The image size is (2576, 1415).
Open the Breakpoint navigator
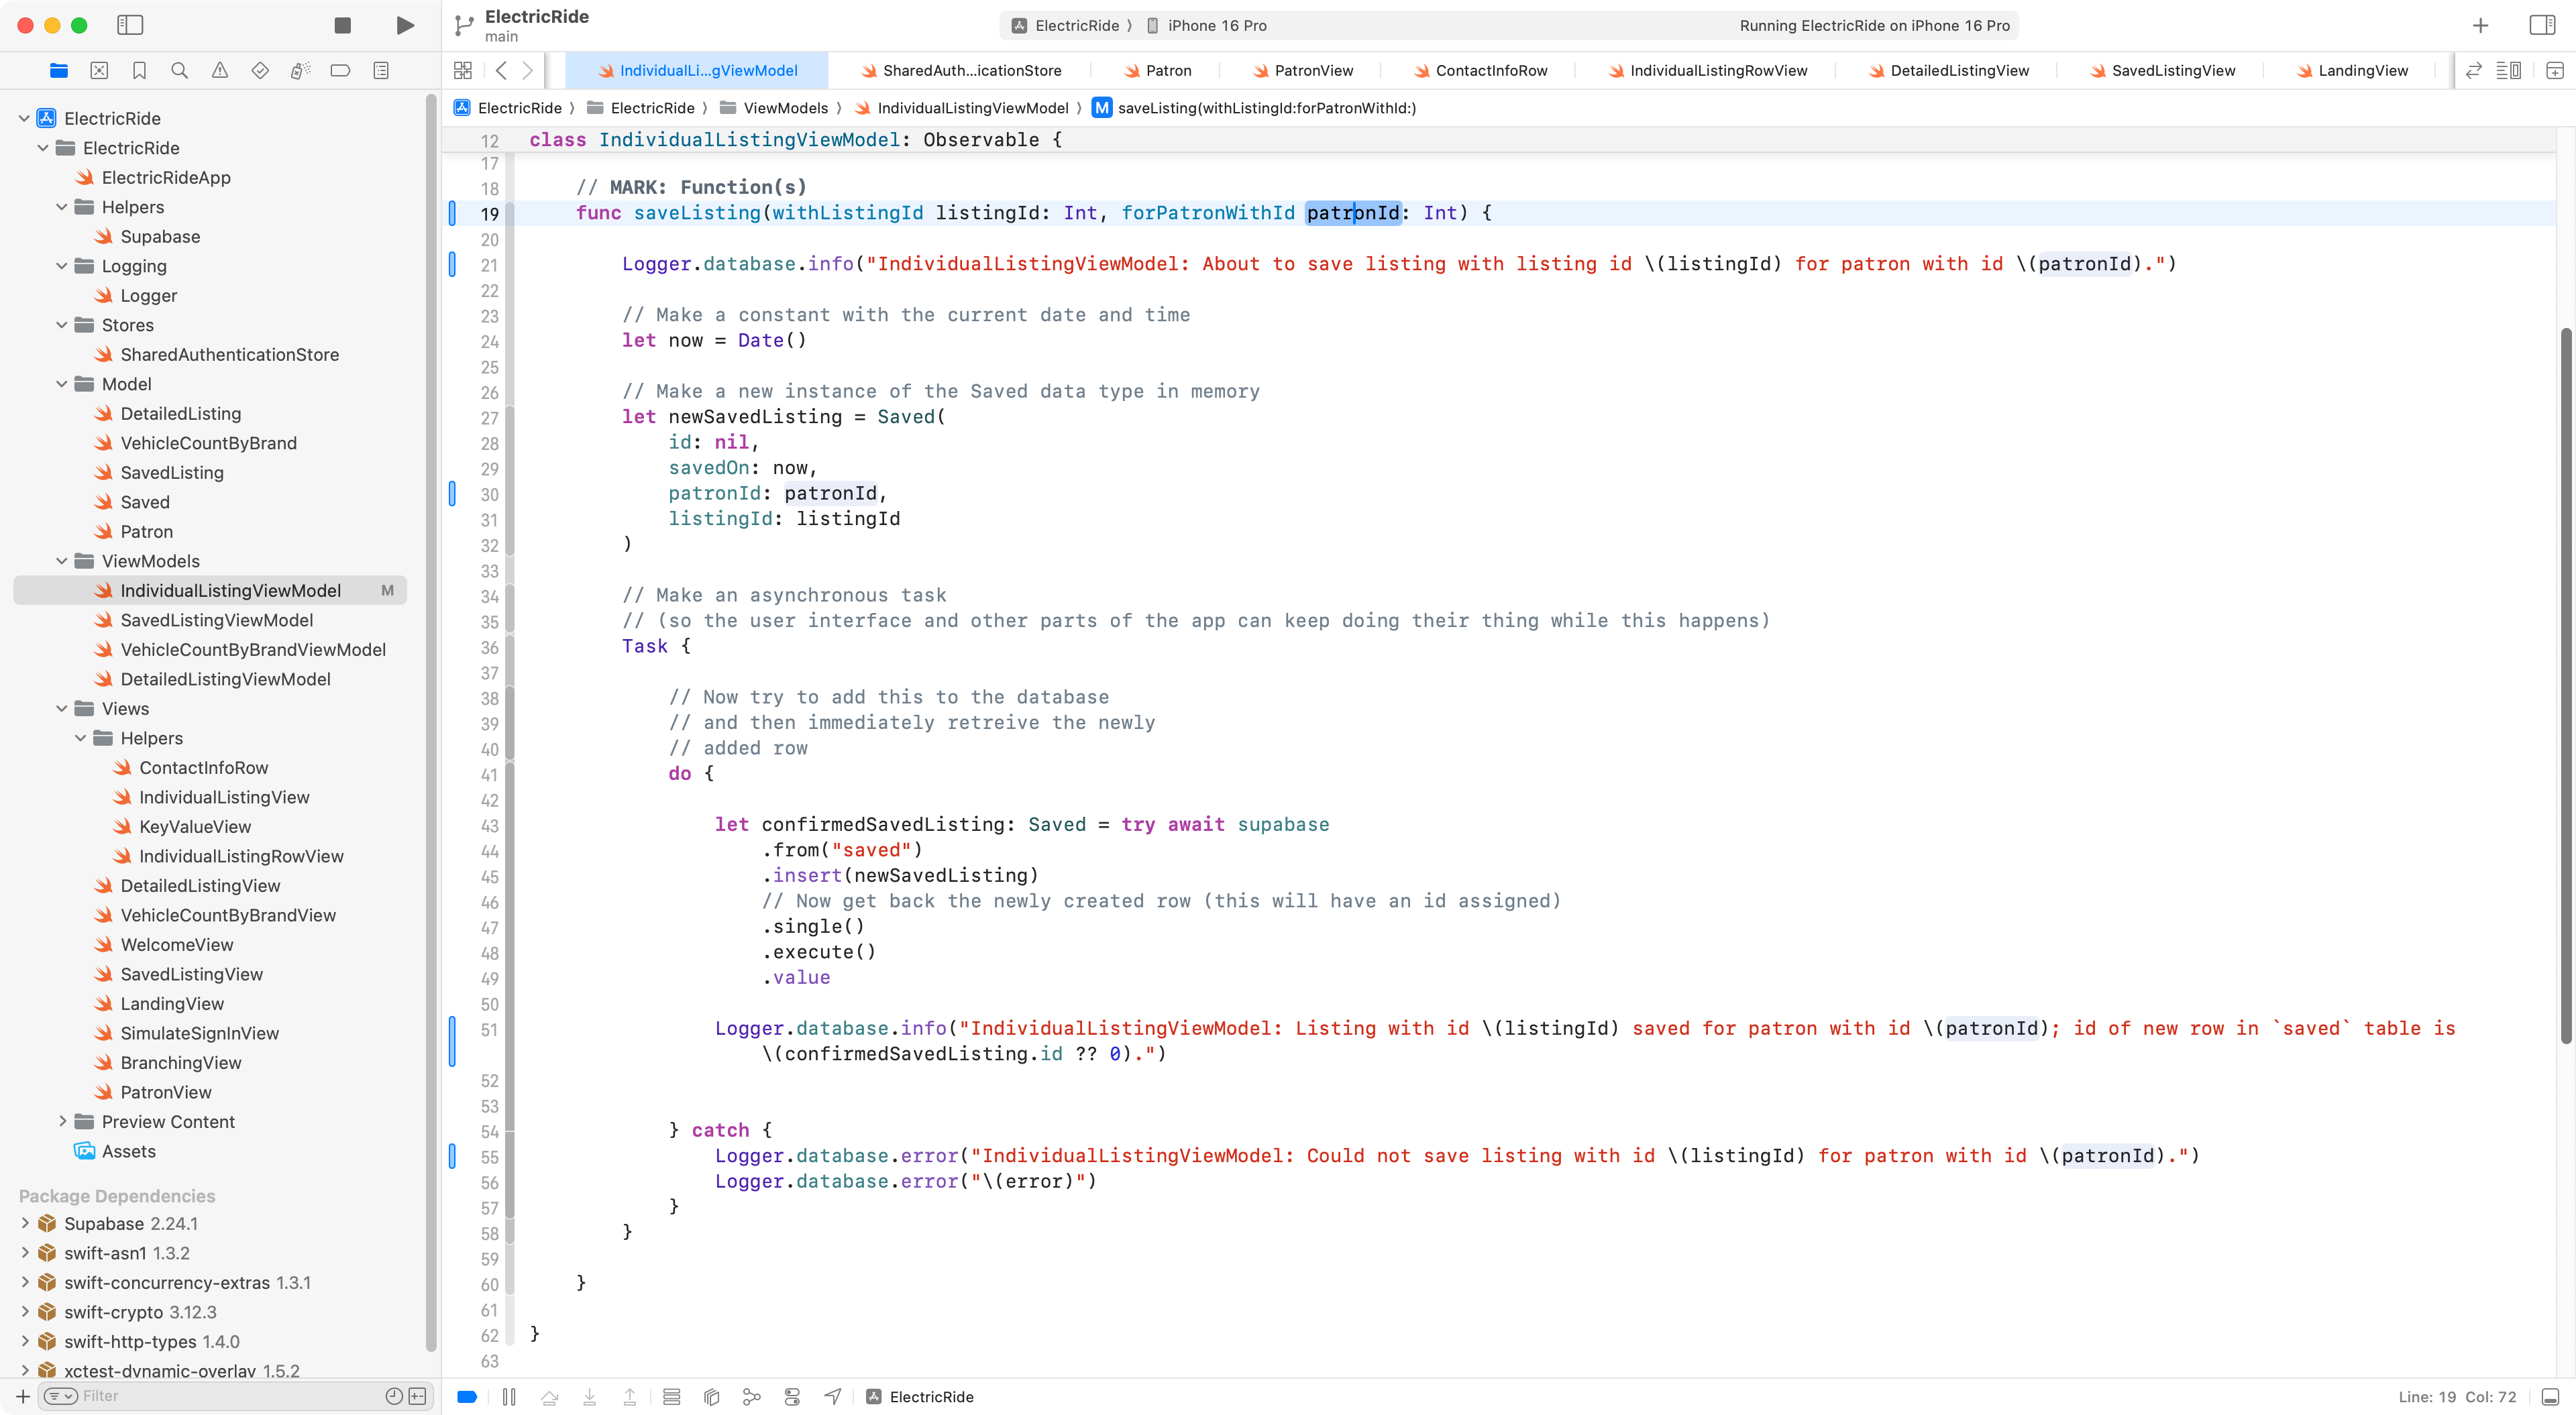point(340,70)
